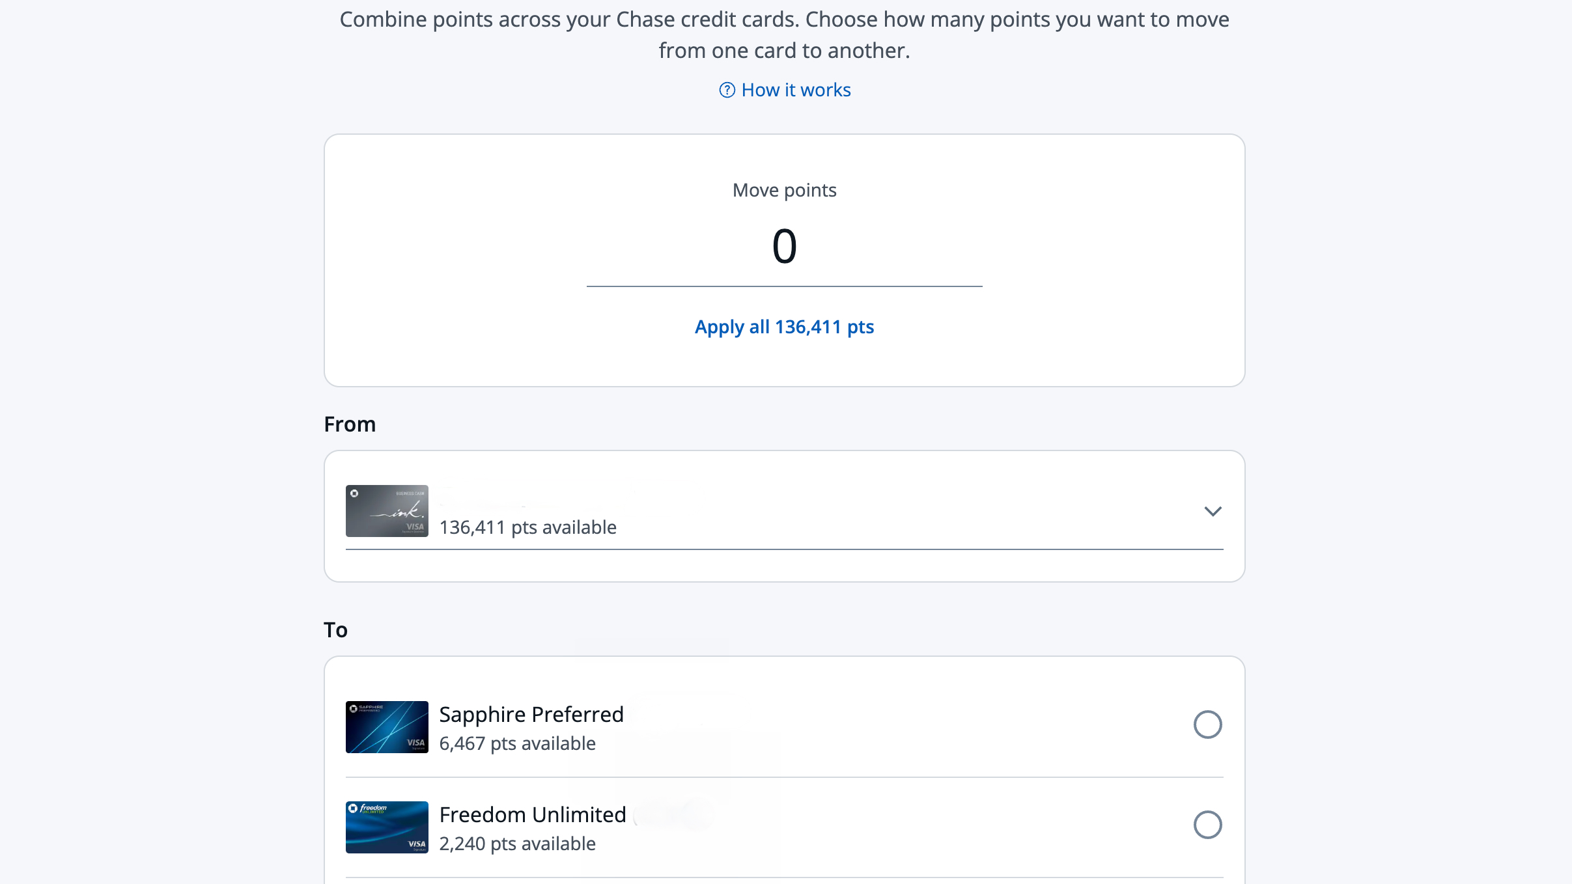Click the Freedom Unlimited card name
The width and height of the screenshot is (1572, 884).
click(x=533, y=814)
